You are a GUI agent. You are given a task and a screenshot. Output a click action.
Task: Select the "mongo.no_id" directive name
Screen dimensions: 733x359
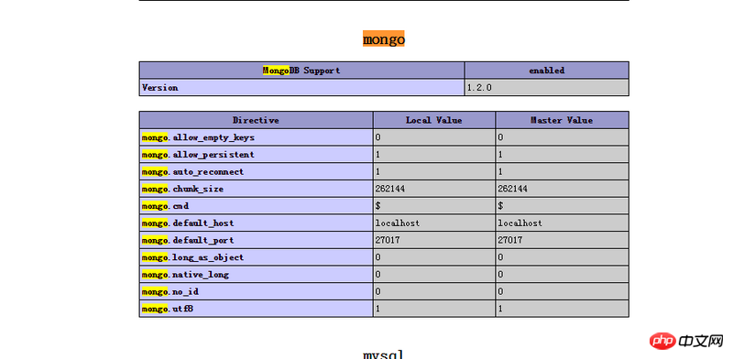click(170, 292)
